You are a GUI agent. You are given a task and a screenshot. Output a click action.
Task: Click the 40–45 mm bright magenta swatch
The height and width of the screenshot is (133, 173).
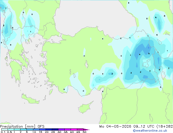point(74,129)
